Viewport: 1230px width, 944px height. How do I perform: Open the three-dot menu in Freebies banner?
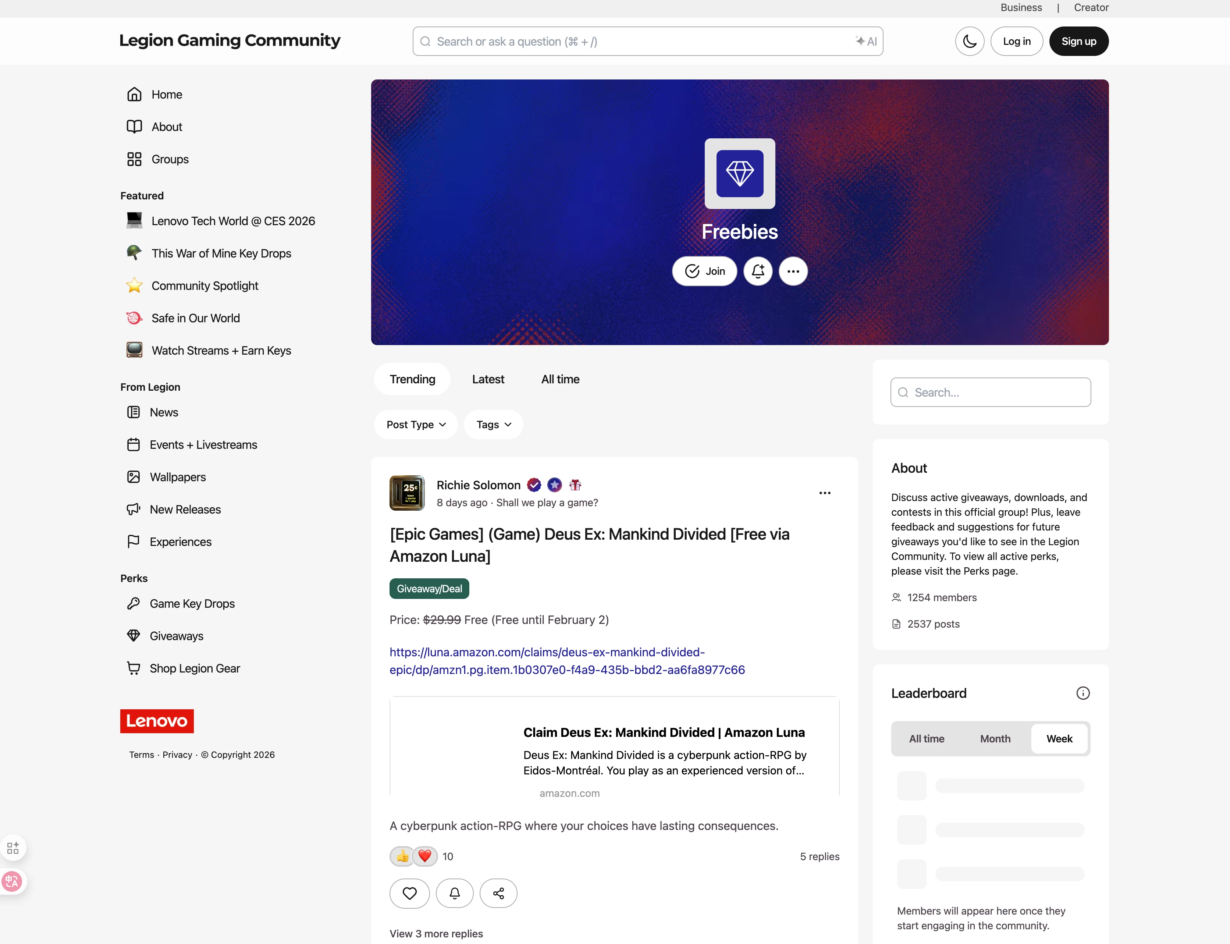click(793, 272)
